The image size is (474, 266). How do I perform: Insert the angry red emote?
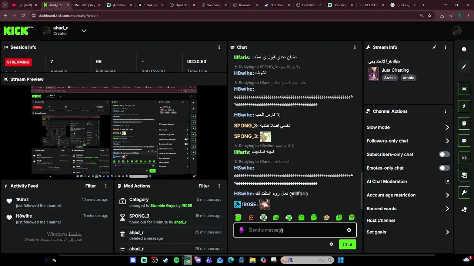[251, 218]
